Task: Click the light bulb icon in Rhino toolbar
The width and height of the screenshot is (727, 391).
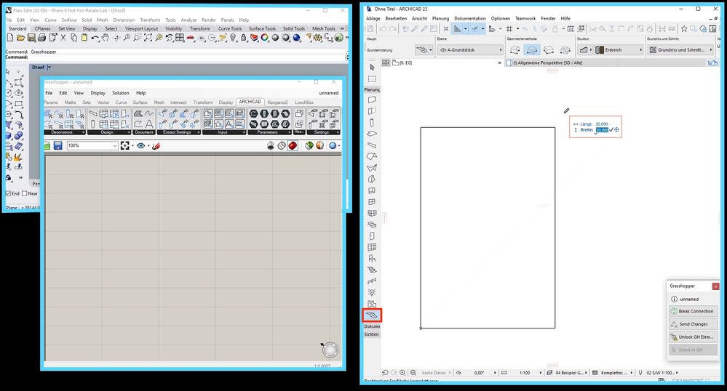Action: (x=233, y=38)
